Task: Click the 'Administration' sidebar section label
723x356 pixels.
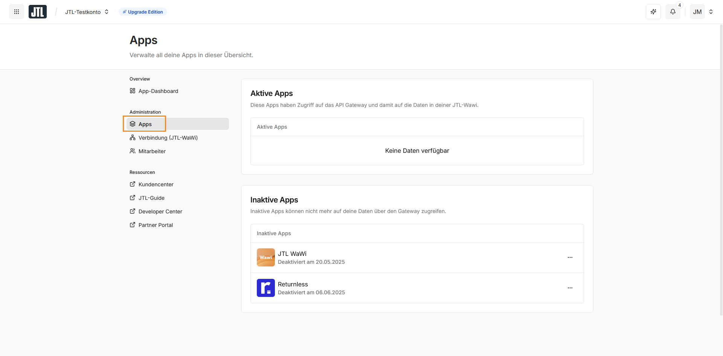Action: coord(145,112)
